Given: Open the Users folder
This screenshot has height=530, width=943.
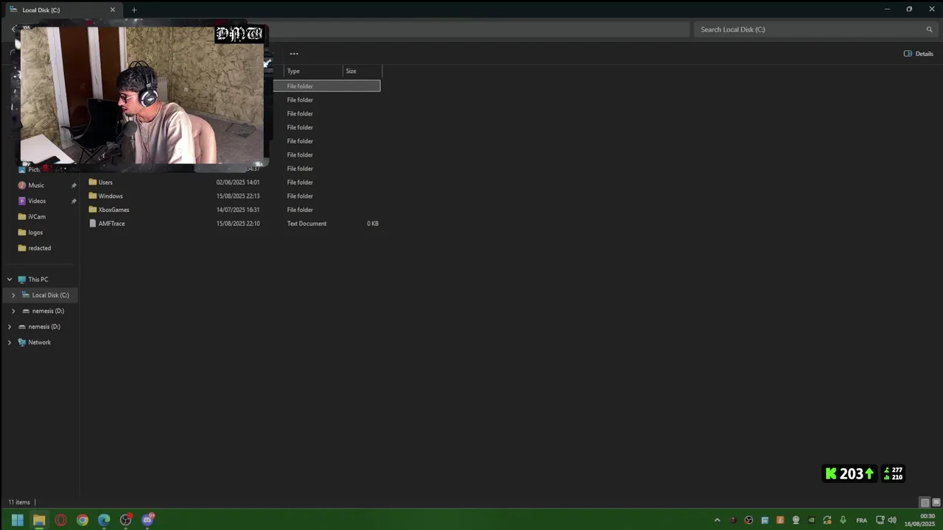Looking at the screenshot, I should point(105,182).
